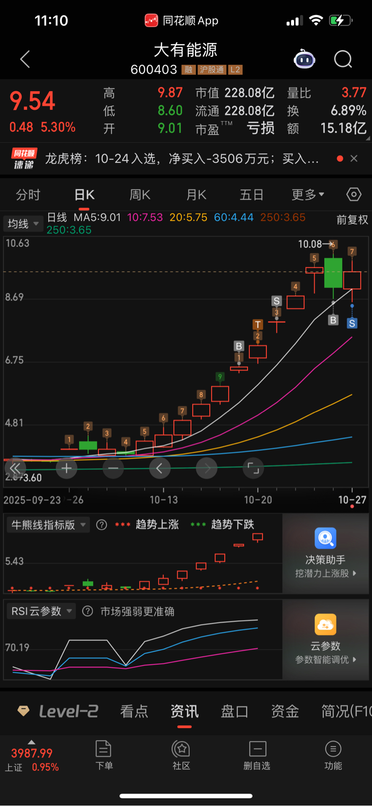
Task: Move chart to next candle
Action: click(x=207, y=468)
